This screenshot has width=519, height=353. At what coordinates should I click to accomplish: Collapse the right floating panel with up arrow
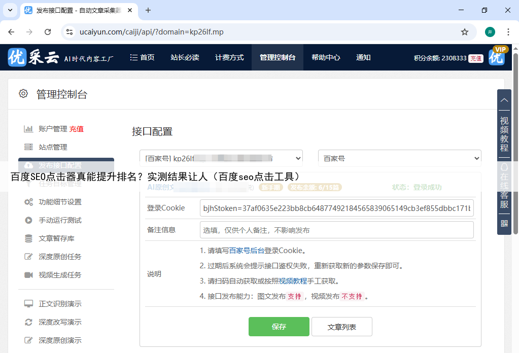coord(504,100)
